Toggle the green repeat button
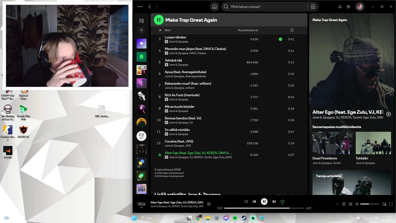 coord(282,202)
